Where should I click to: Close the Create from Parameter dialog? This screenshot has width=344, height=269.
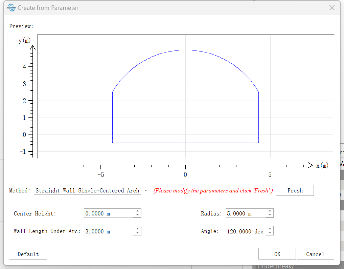[x=332, y=8]
